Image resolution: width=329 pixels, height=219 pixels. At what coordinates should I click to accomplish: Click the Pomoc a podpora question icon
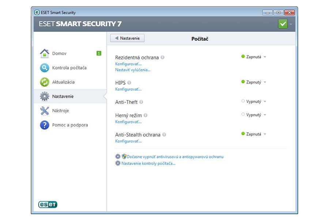45,125
